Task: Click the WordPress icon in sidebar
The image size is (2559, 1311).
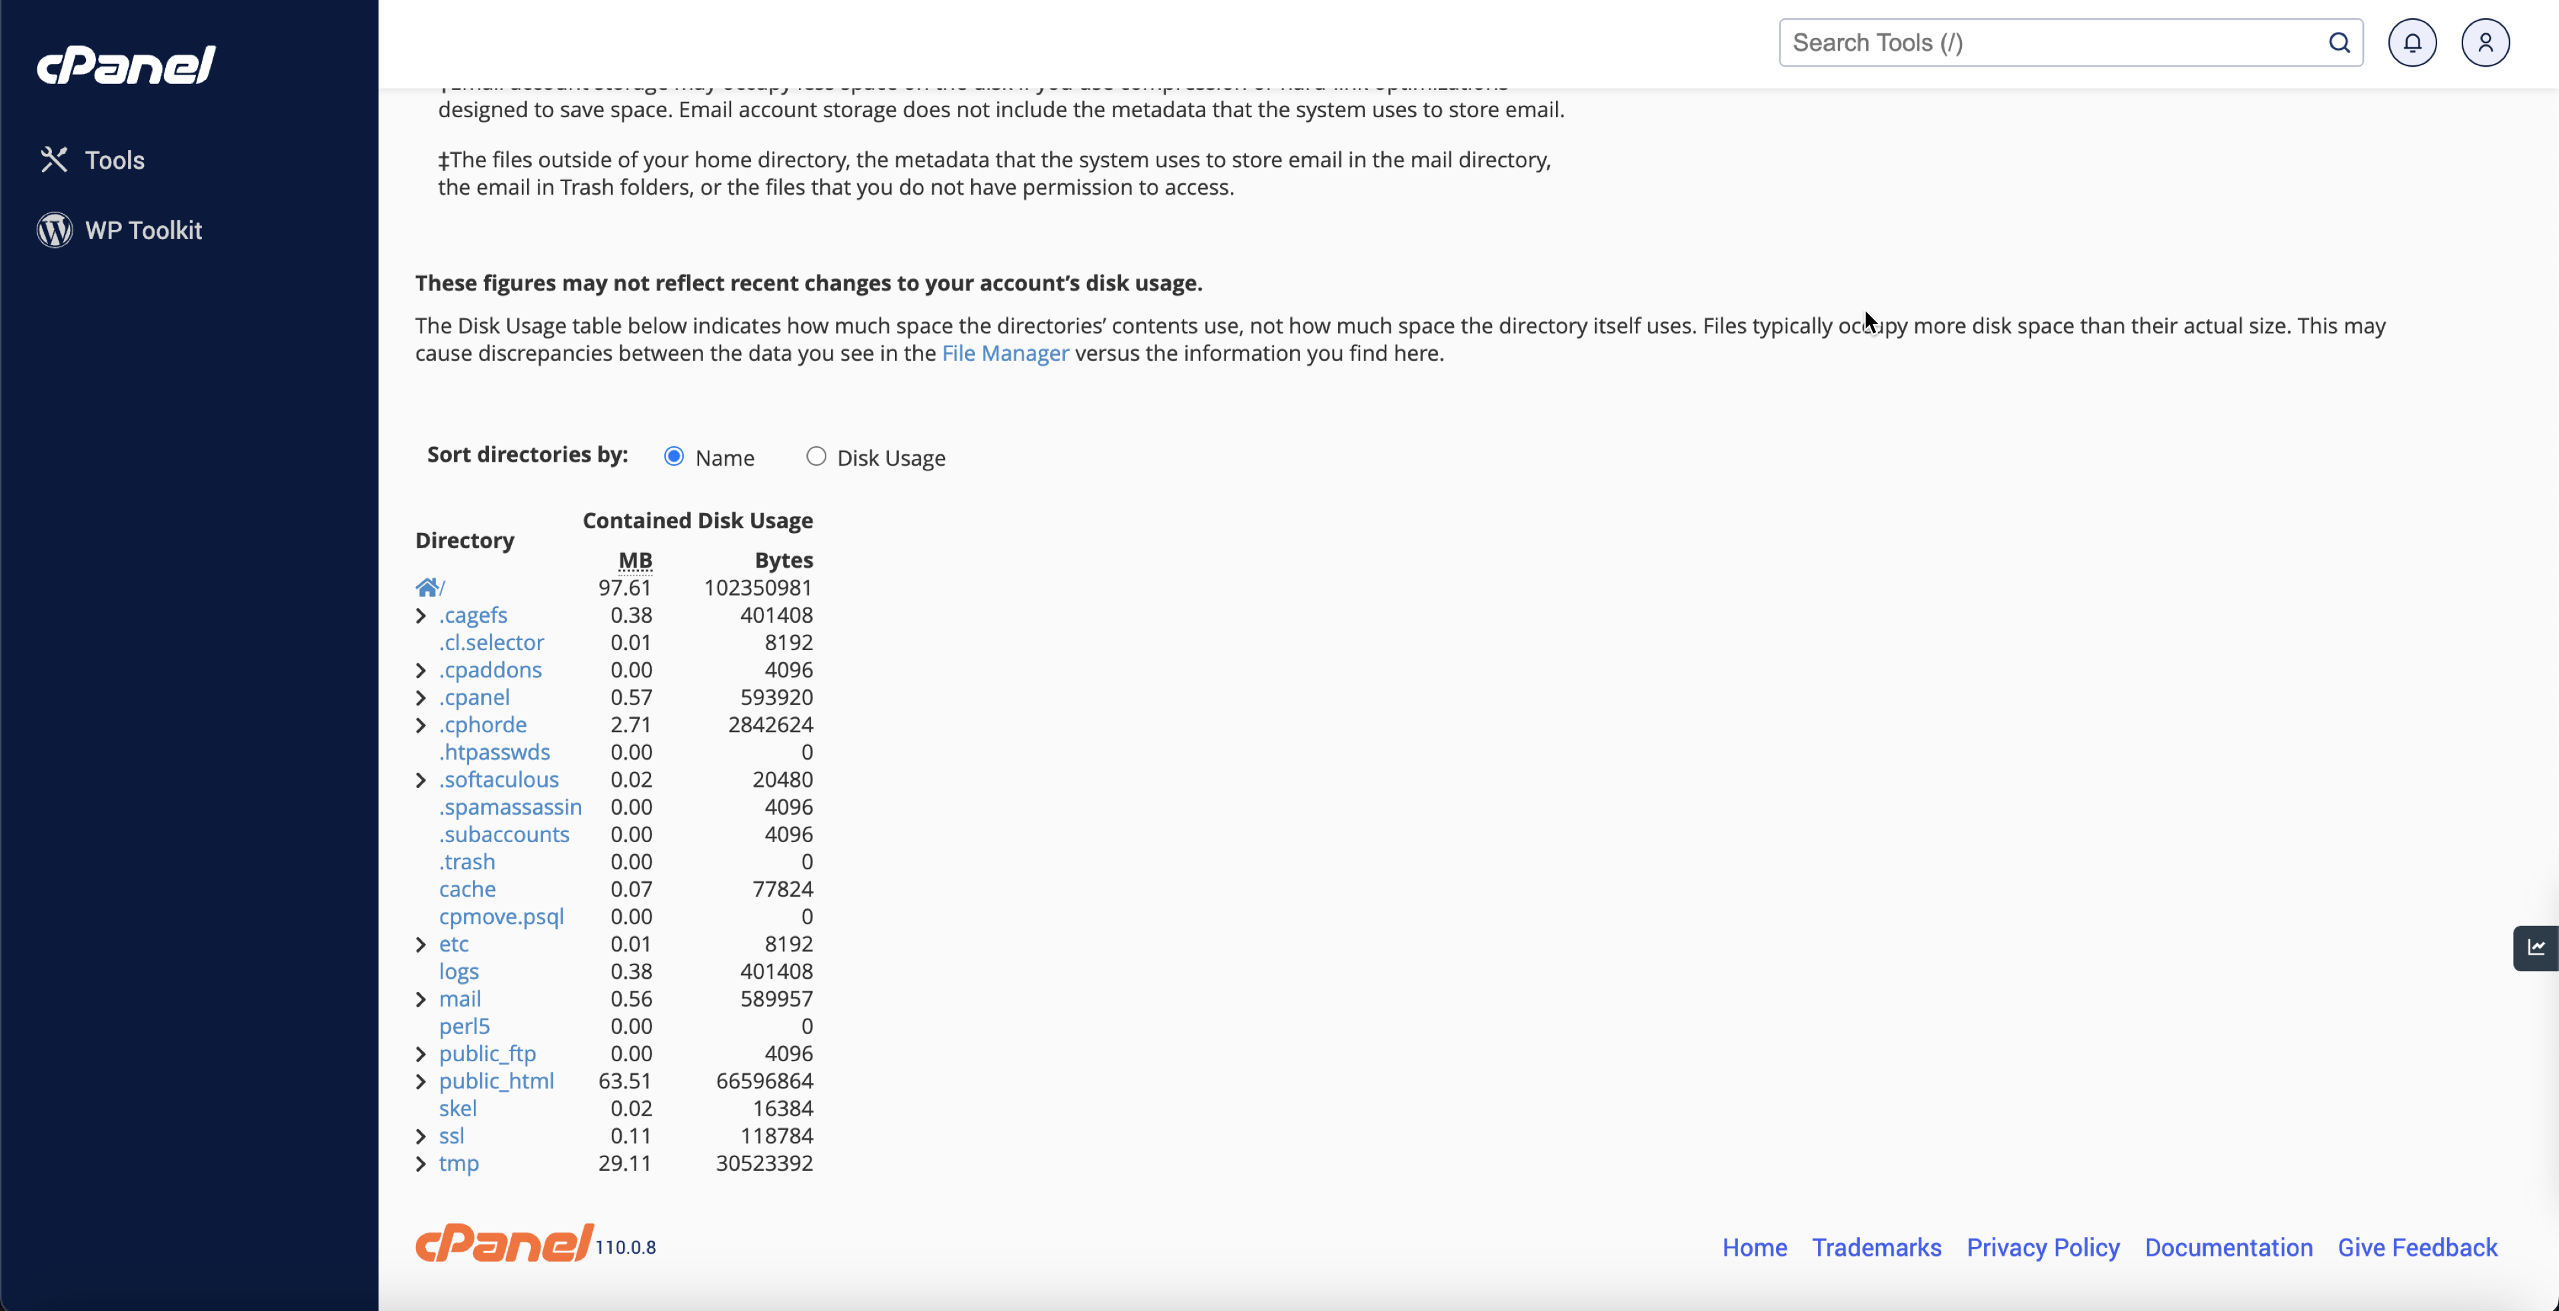Action: point(55,230)
